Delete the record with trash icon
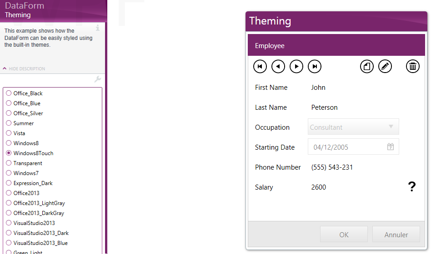The image size is (431, 254). tap(412, 67)
